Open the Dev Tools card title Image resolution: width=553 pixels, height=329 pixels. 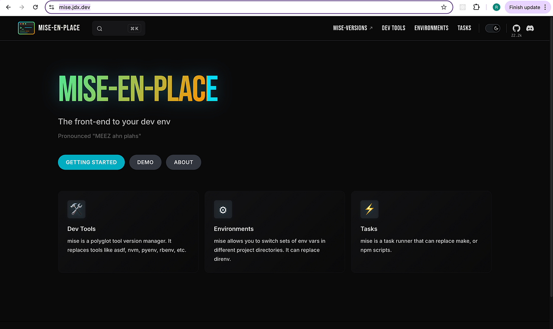tap(82, 229)
